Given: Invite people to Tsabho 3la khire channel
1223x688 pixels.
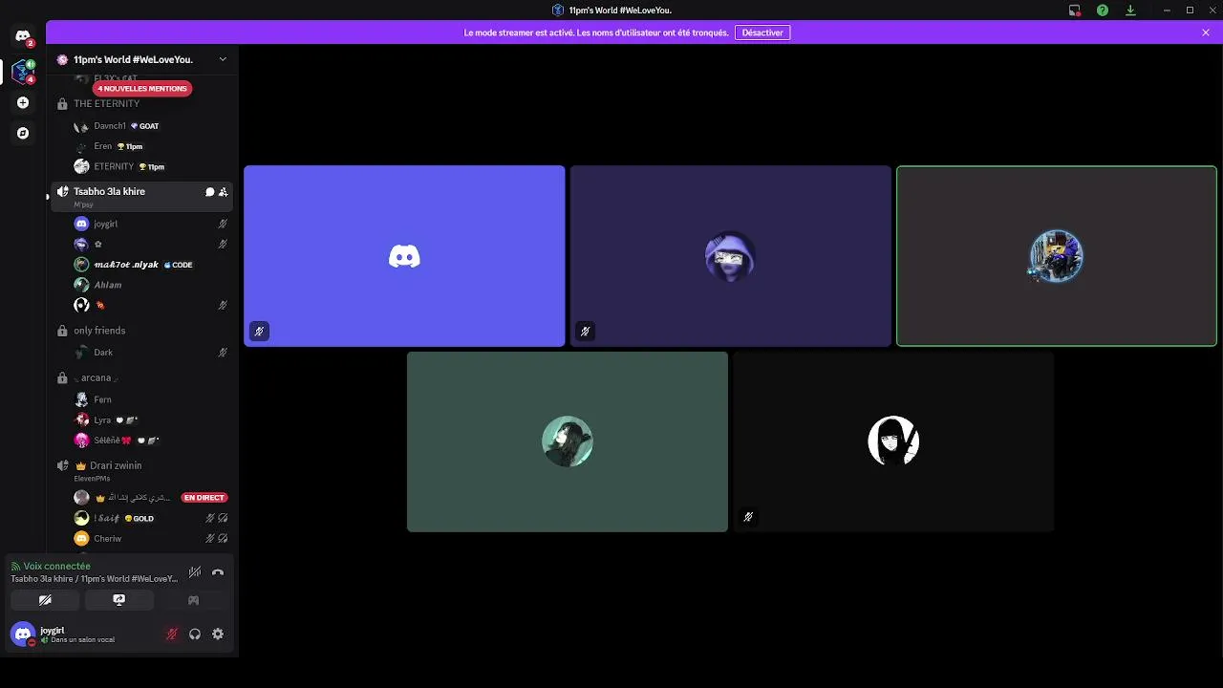Looking at the screenshot, I should 223,192.
